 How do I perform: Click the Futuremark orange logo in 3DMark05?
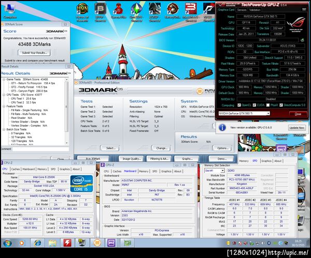(x=200, y=91)
